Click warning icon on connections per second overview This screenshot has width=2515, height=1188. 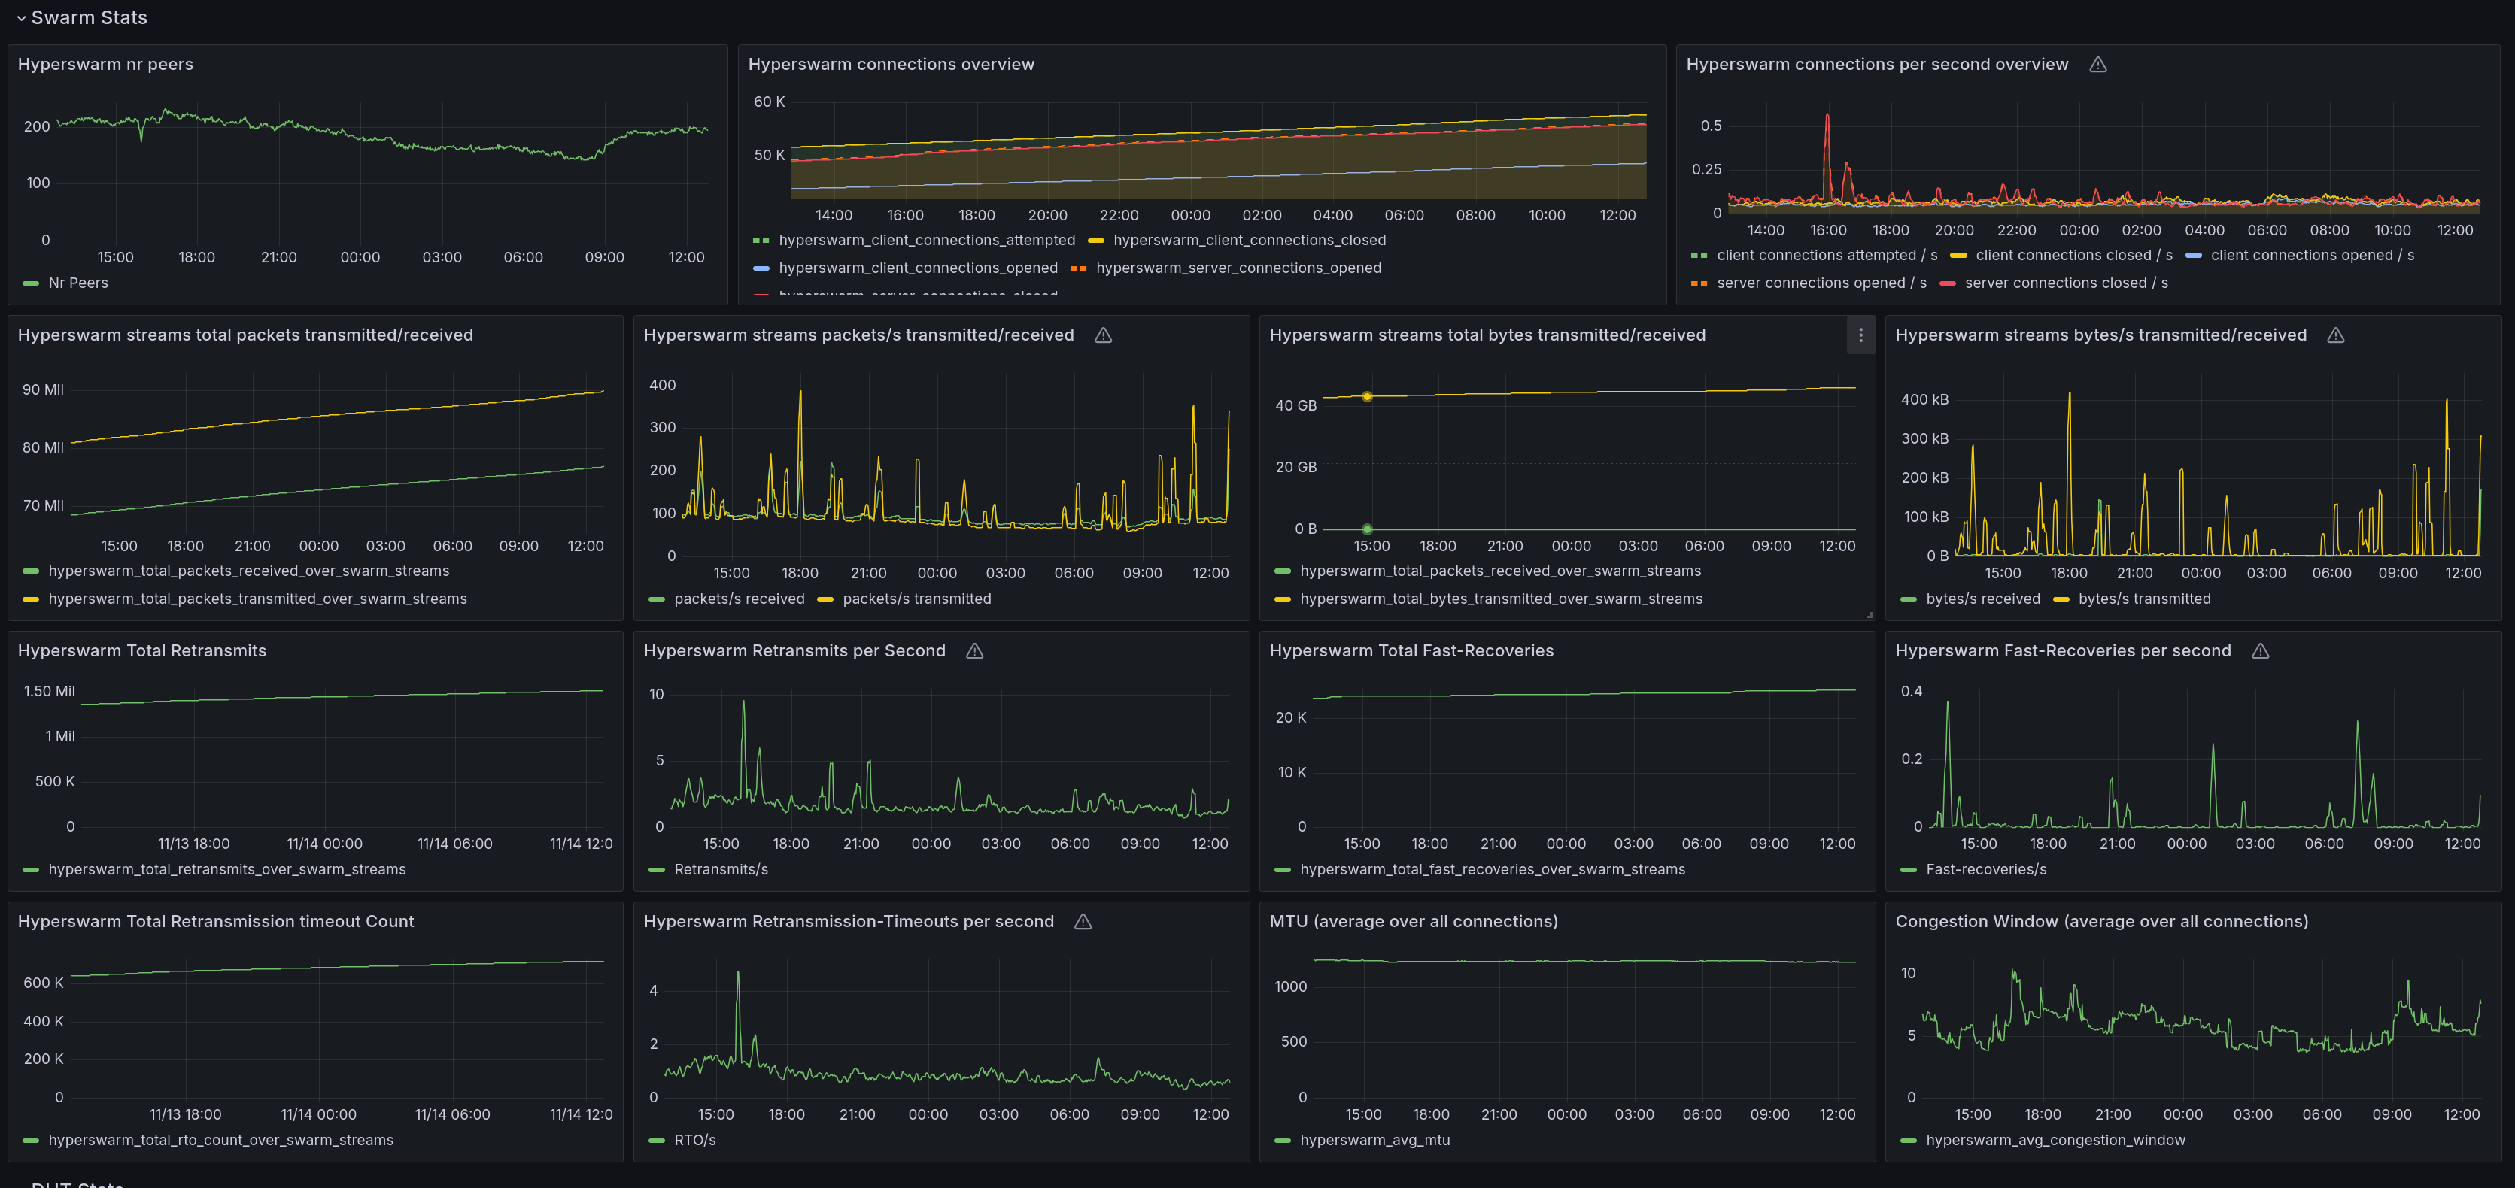tap(2097, 65)
